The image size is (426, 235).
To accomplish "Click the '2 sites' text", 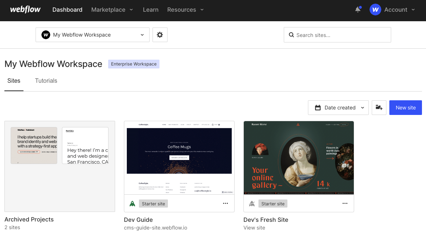I will (x=12, y=227).
